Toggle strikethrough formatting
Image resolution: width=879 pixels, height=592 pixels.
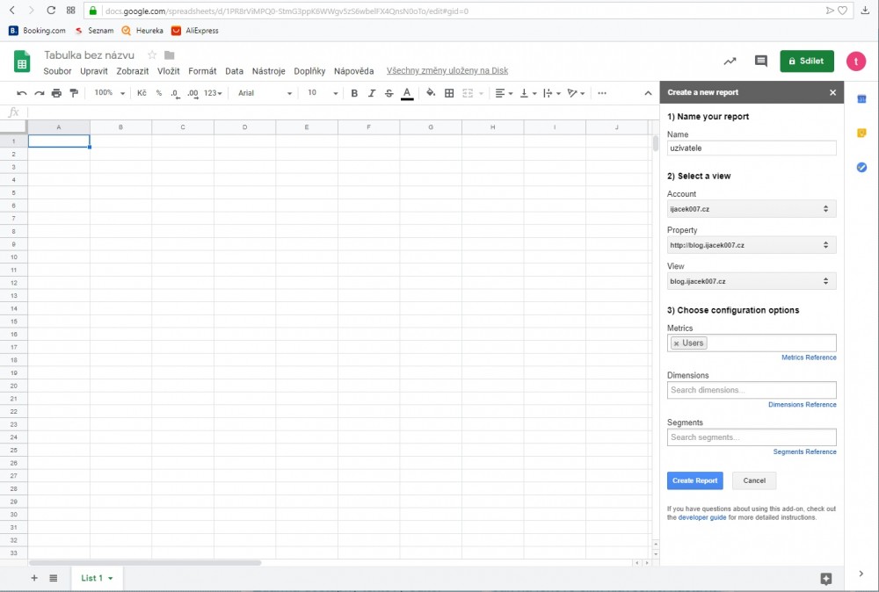point(389,93)
